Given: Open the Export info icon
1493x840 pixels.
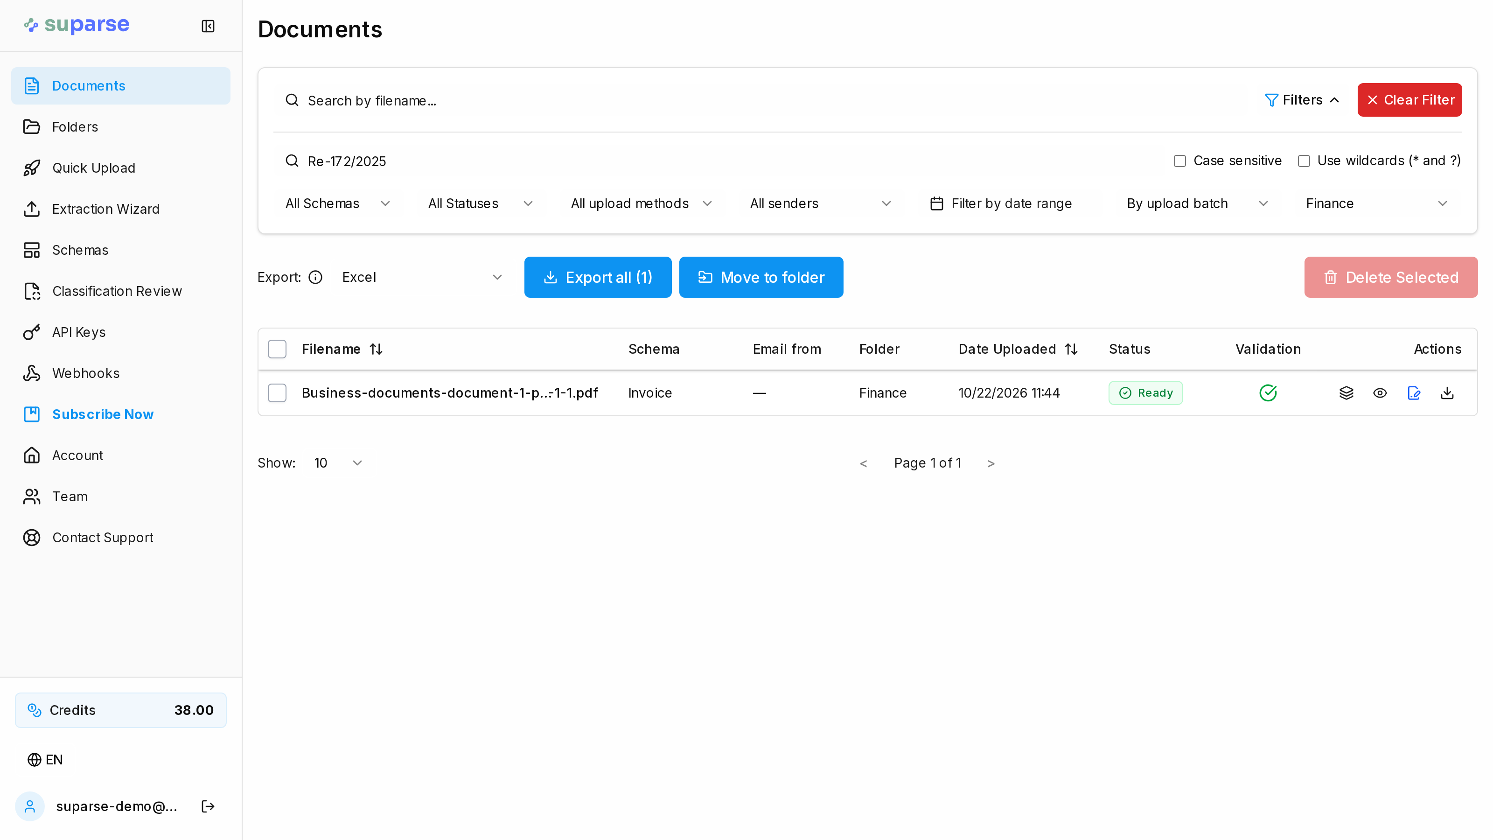Looking at the screenshot, I should (315, 277).
